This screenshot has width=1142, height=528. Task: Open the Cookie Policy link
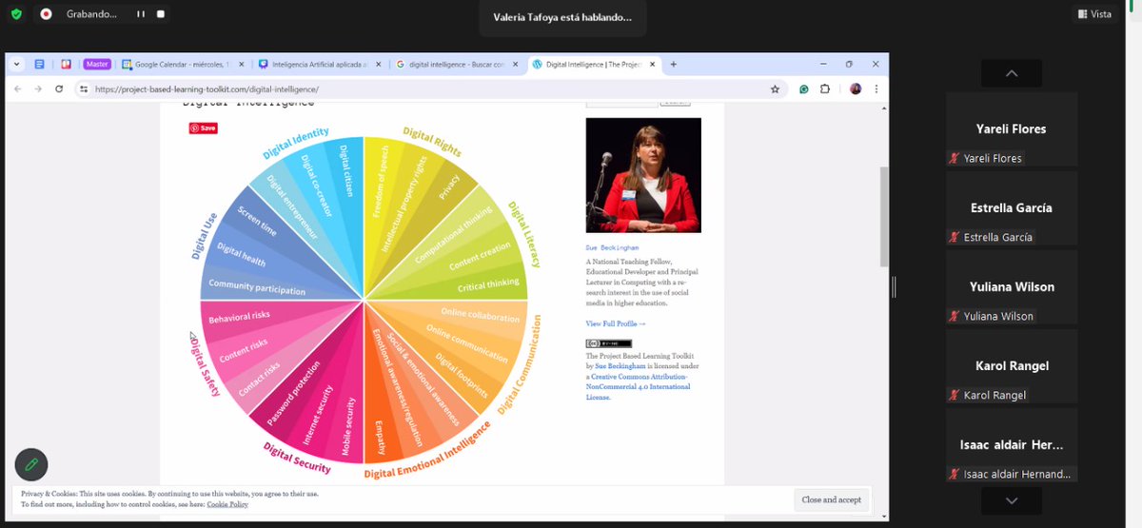pos(226,504)
